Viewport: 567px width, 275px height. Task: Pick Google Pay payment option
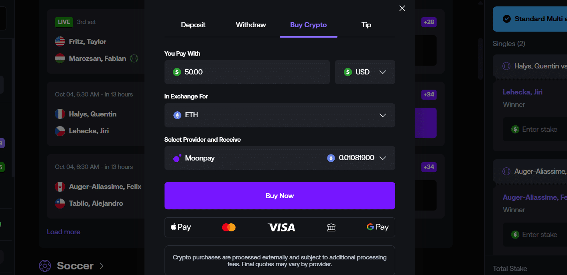coord(377,227)
